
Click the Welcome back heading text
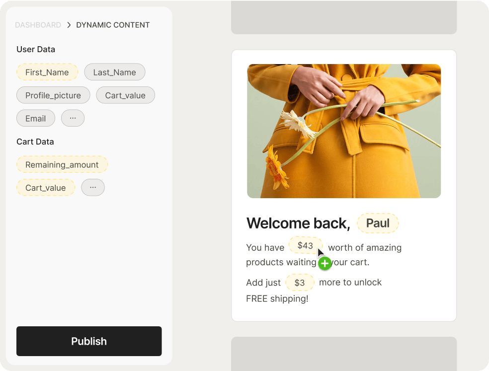298,223
